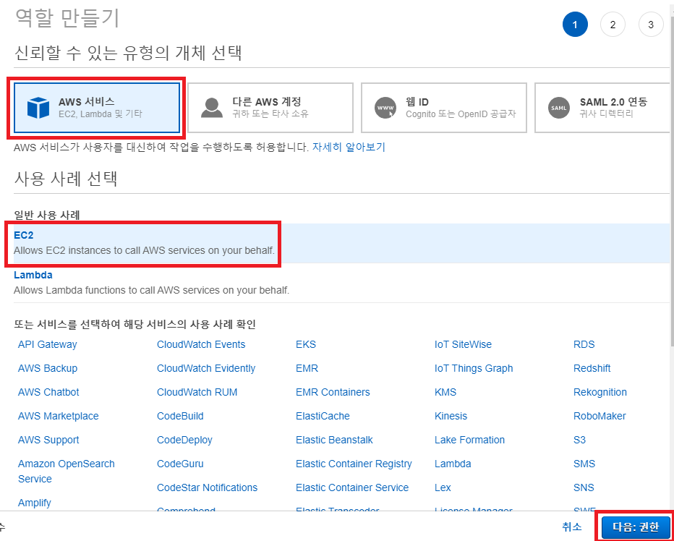Open EKS service link
This screenshot has height=541, width=674.
306,344
